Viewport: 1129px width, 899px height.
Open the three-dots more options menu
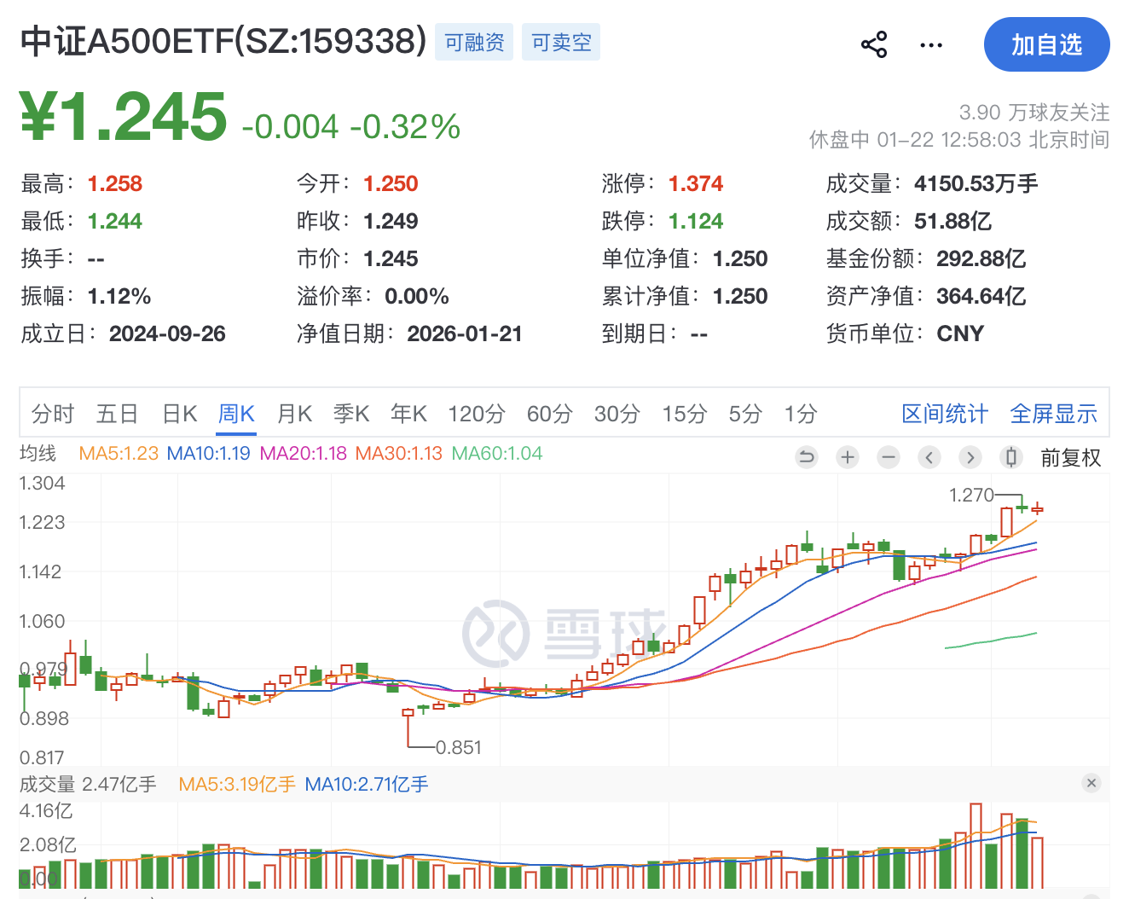931,45
